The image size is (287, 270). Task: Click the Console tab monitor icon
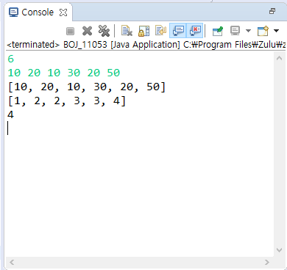(x=13, y=12)
